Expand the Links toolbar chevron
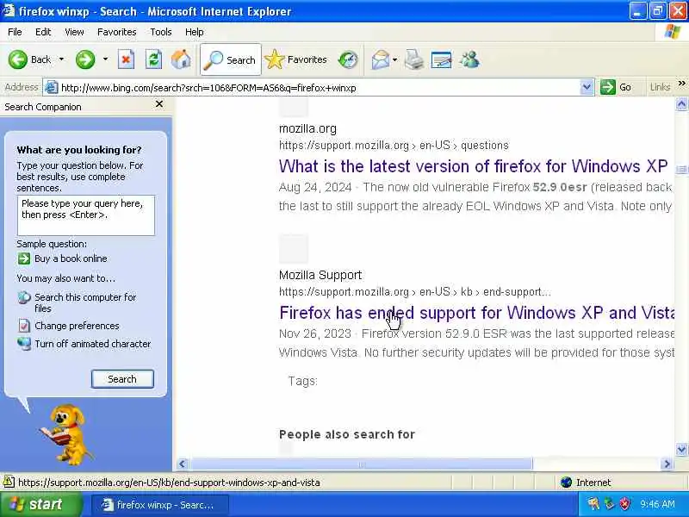The image size is (689, 517). click(681, 84)
